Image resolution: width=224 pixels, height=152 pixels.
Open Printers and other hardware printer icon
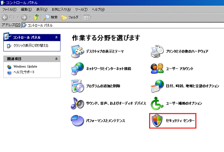157,51
